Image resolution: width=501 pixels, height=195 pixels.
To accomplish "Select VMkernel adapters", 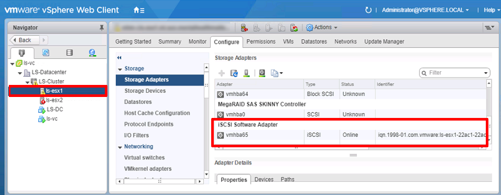I will point(148,168).
